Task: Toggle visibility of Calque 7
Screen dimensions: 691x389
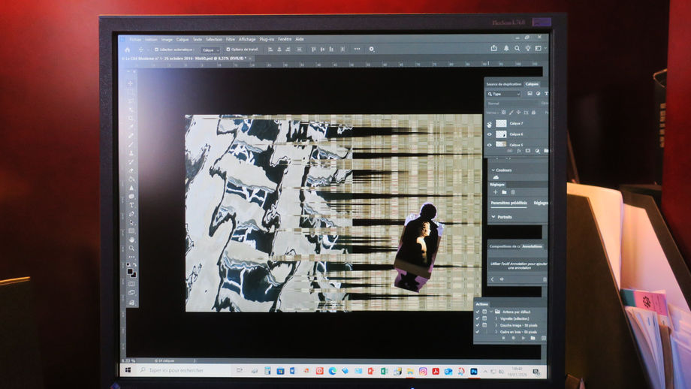Action: click(x=489, y=124)
